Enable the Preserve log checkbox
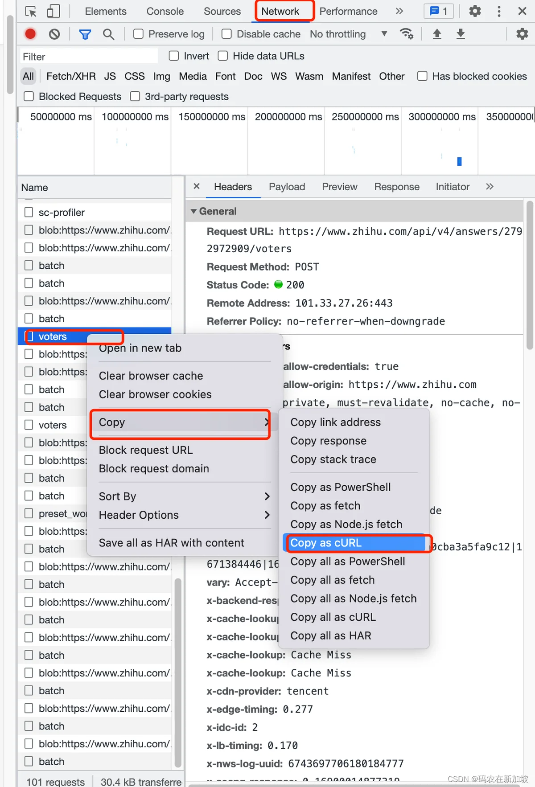The height and width of the screenshot is (787, 535). [139, 34]
